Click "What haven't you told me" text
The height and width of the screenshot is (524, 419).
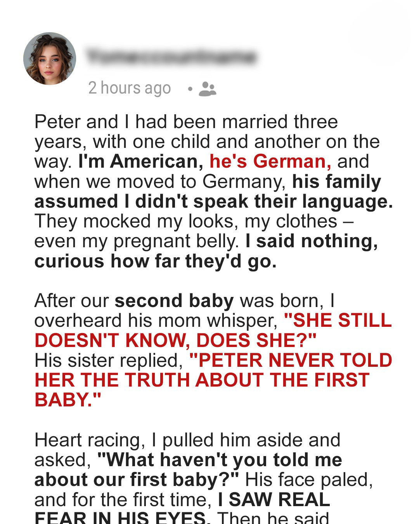[220, 460]
